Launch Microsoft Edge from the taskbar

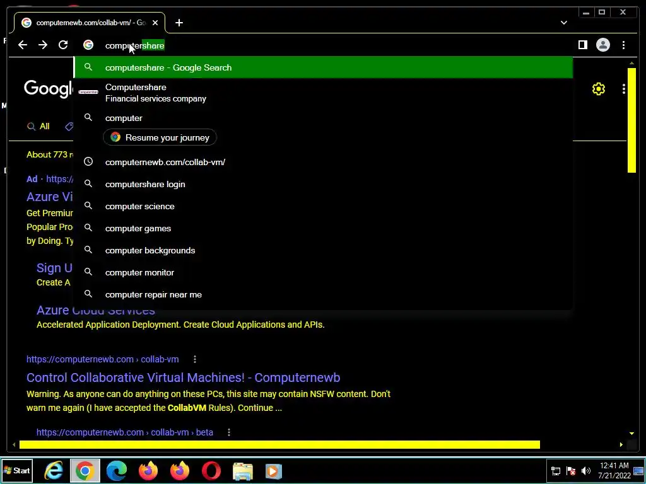117,471
